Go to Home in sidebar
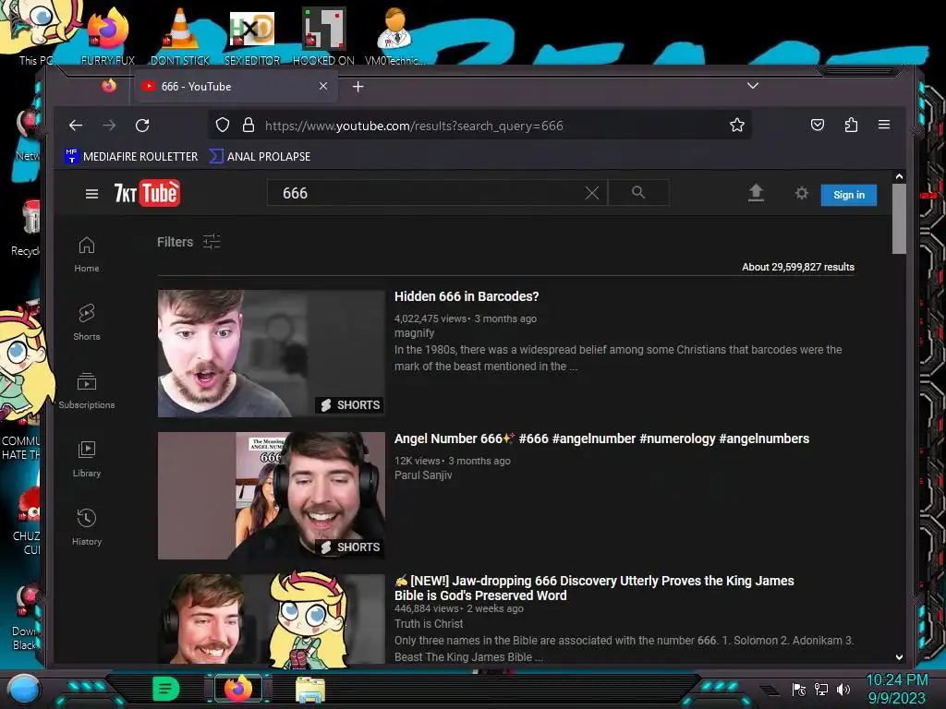Screen dimensions: 946x709 point(86,255)
